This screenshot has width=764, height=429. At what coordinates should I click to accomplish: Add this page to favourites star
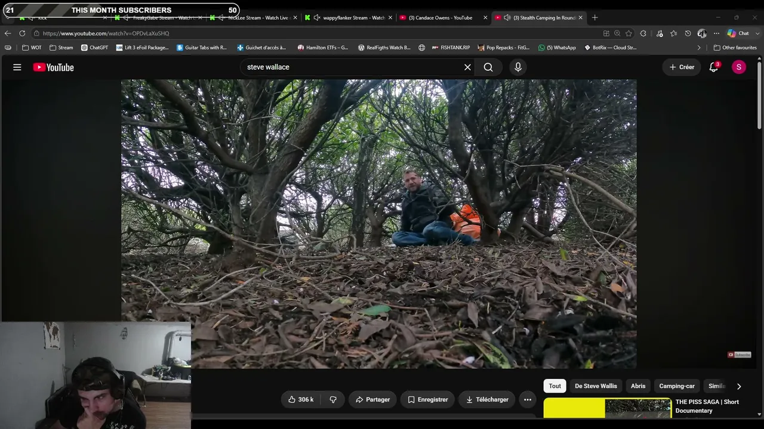tap(629, 33)
